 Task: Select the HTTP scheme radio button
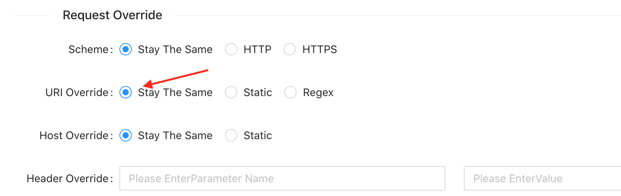click(231, 50)
